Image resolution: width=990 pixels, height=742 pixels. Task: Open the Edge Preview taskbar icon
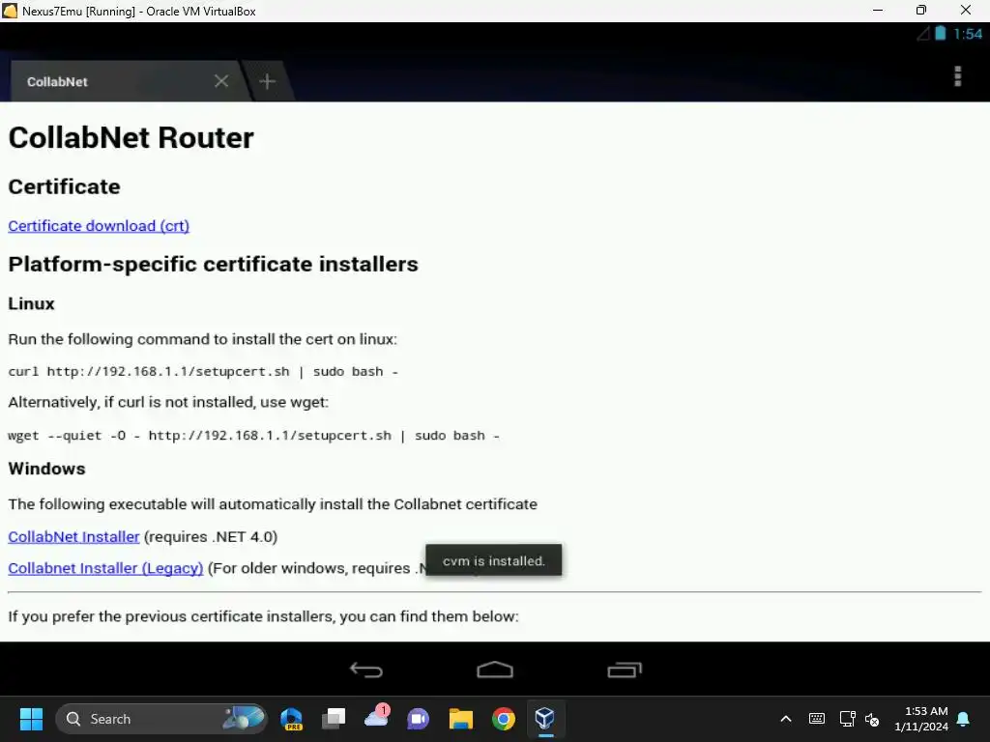pos(292,719)
